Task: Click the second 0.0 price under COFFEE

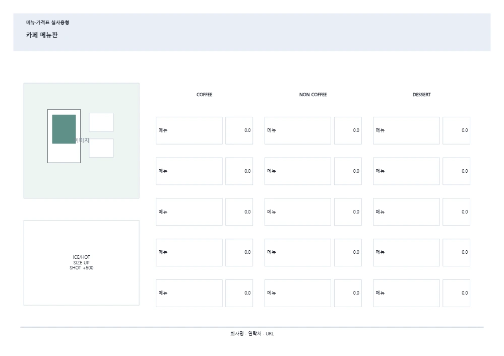Action: tap(239, 171)
